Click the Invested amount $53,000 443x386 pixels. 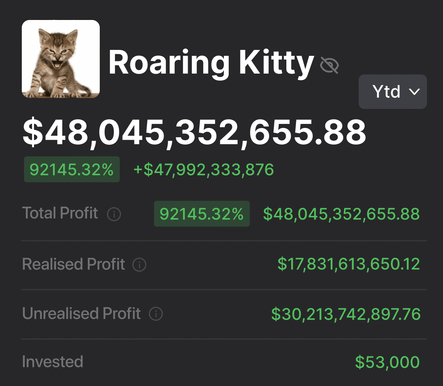(387, 362)
